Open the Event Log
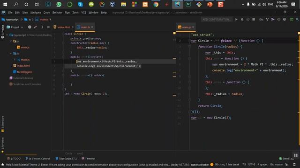The width and height of the screenshot is (300, 168). click(286, 159)
